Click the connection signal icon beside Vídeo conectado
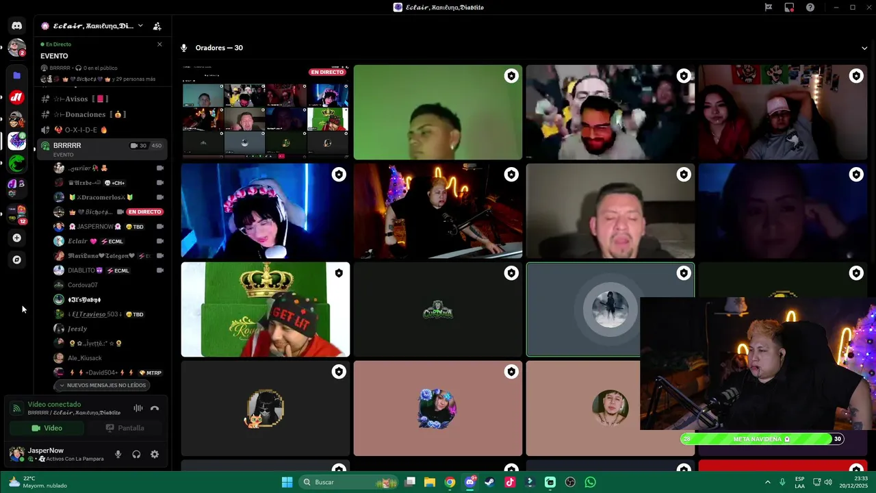876x493 pixels. (16, 408)
